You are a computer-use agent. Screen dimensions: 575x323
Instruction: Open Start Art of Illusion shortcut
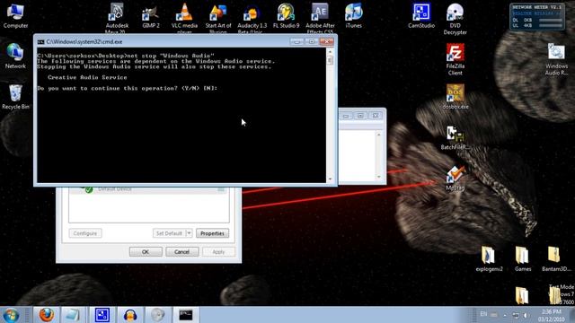218,18
